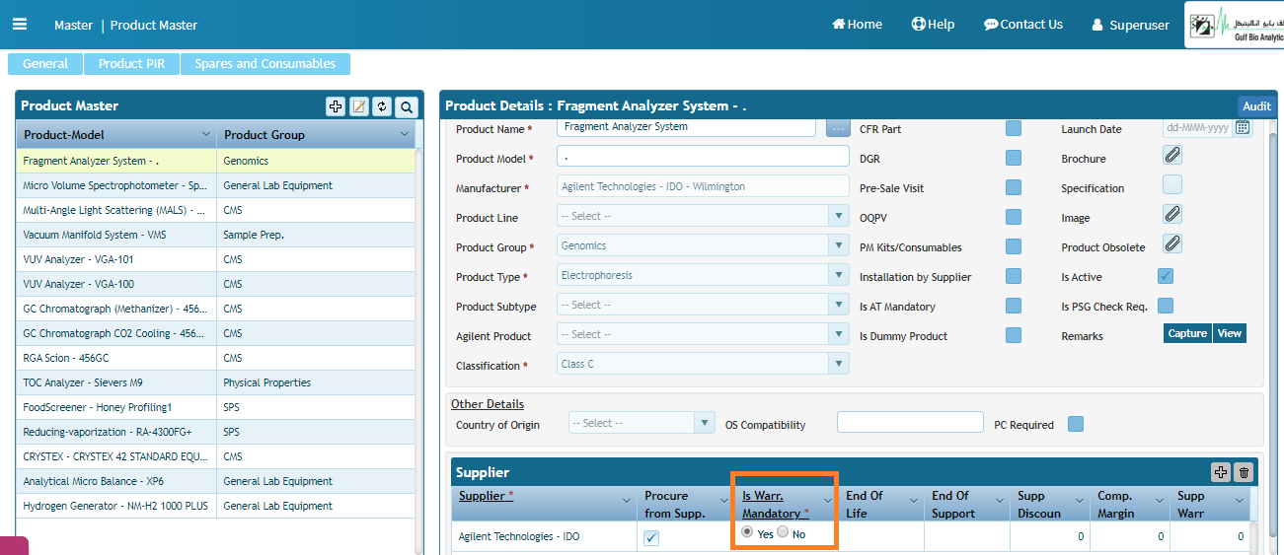
Task: Select Analytical Micro Balance - XP6 row
Action: (216, 481)
